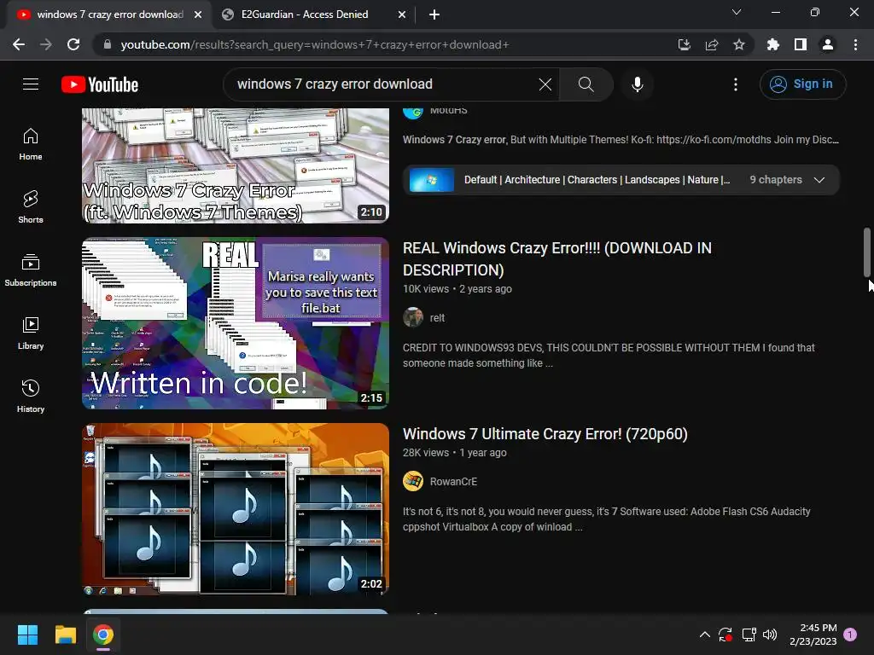Open network icon in system tray

[x=749, y=635]
